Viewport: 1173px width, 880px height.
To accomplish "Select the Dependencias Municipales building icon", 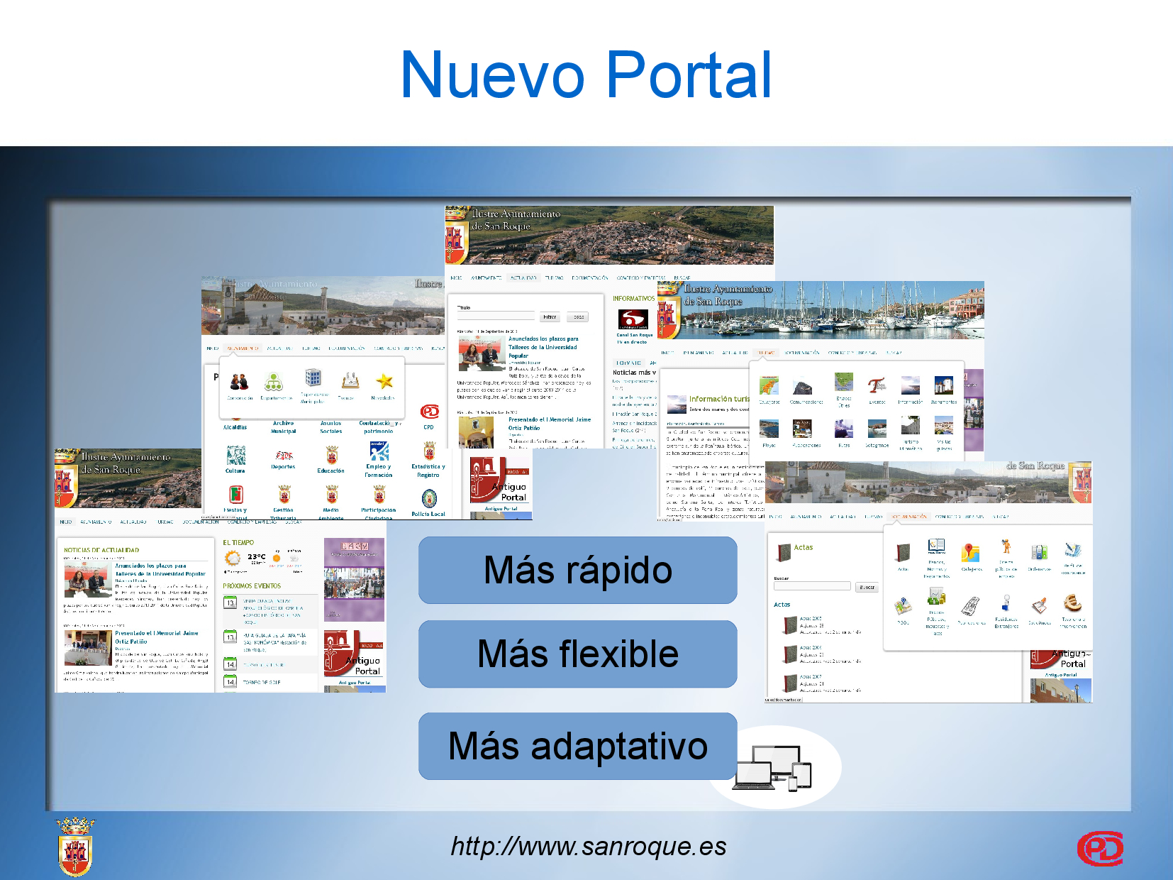I will point(313,378).
